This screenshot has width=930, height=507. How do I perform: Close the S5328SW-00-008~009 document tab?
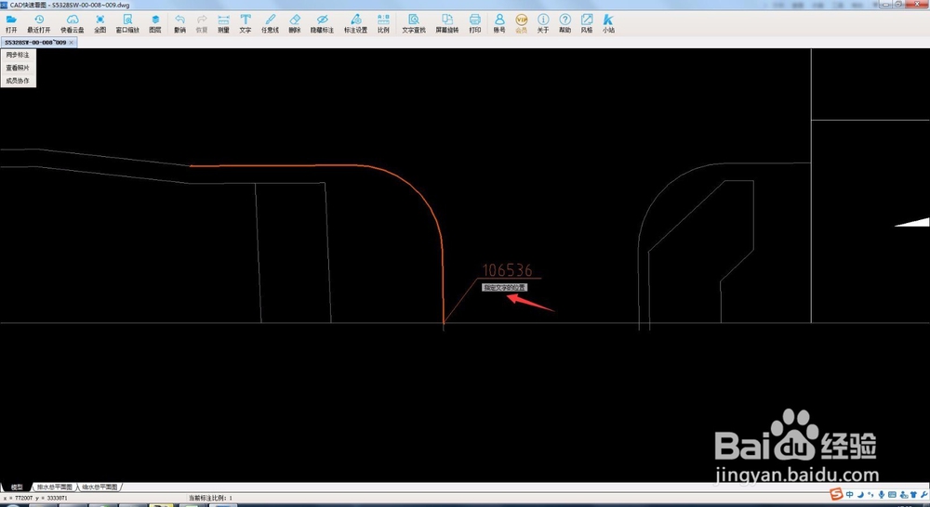click(72, 43)
